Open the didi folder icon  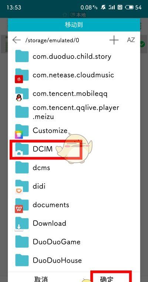(x=22, y=187)
